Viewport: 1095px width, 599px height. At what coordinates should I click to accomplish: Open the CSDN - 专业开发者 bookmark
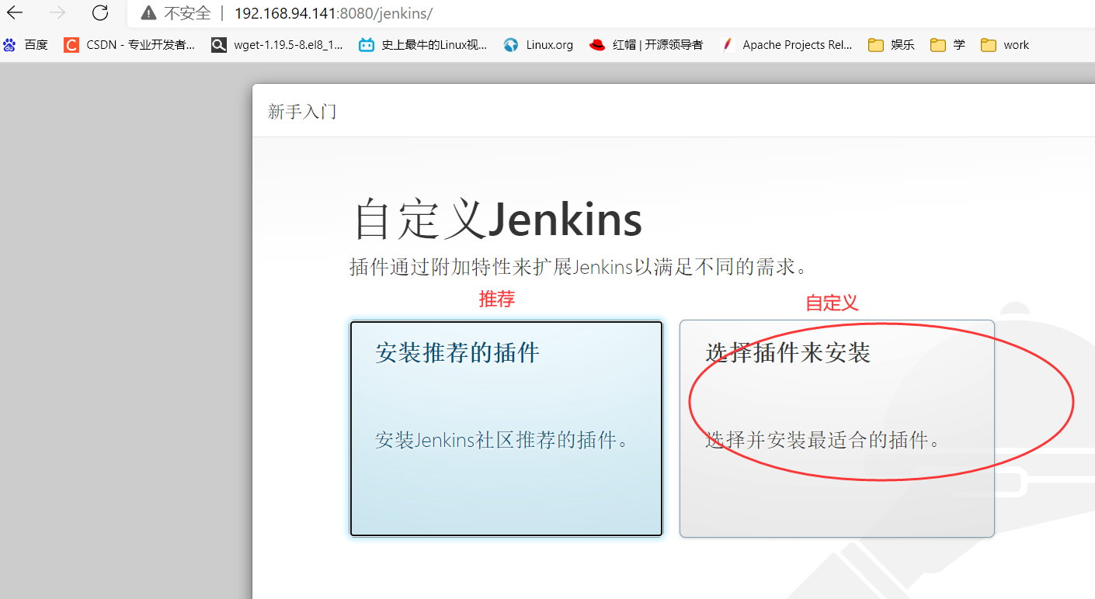coord(130,45)
